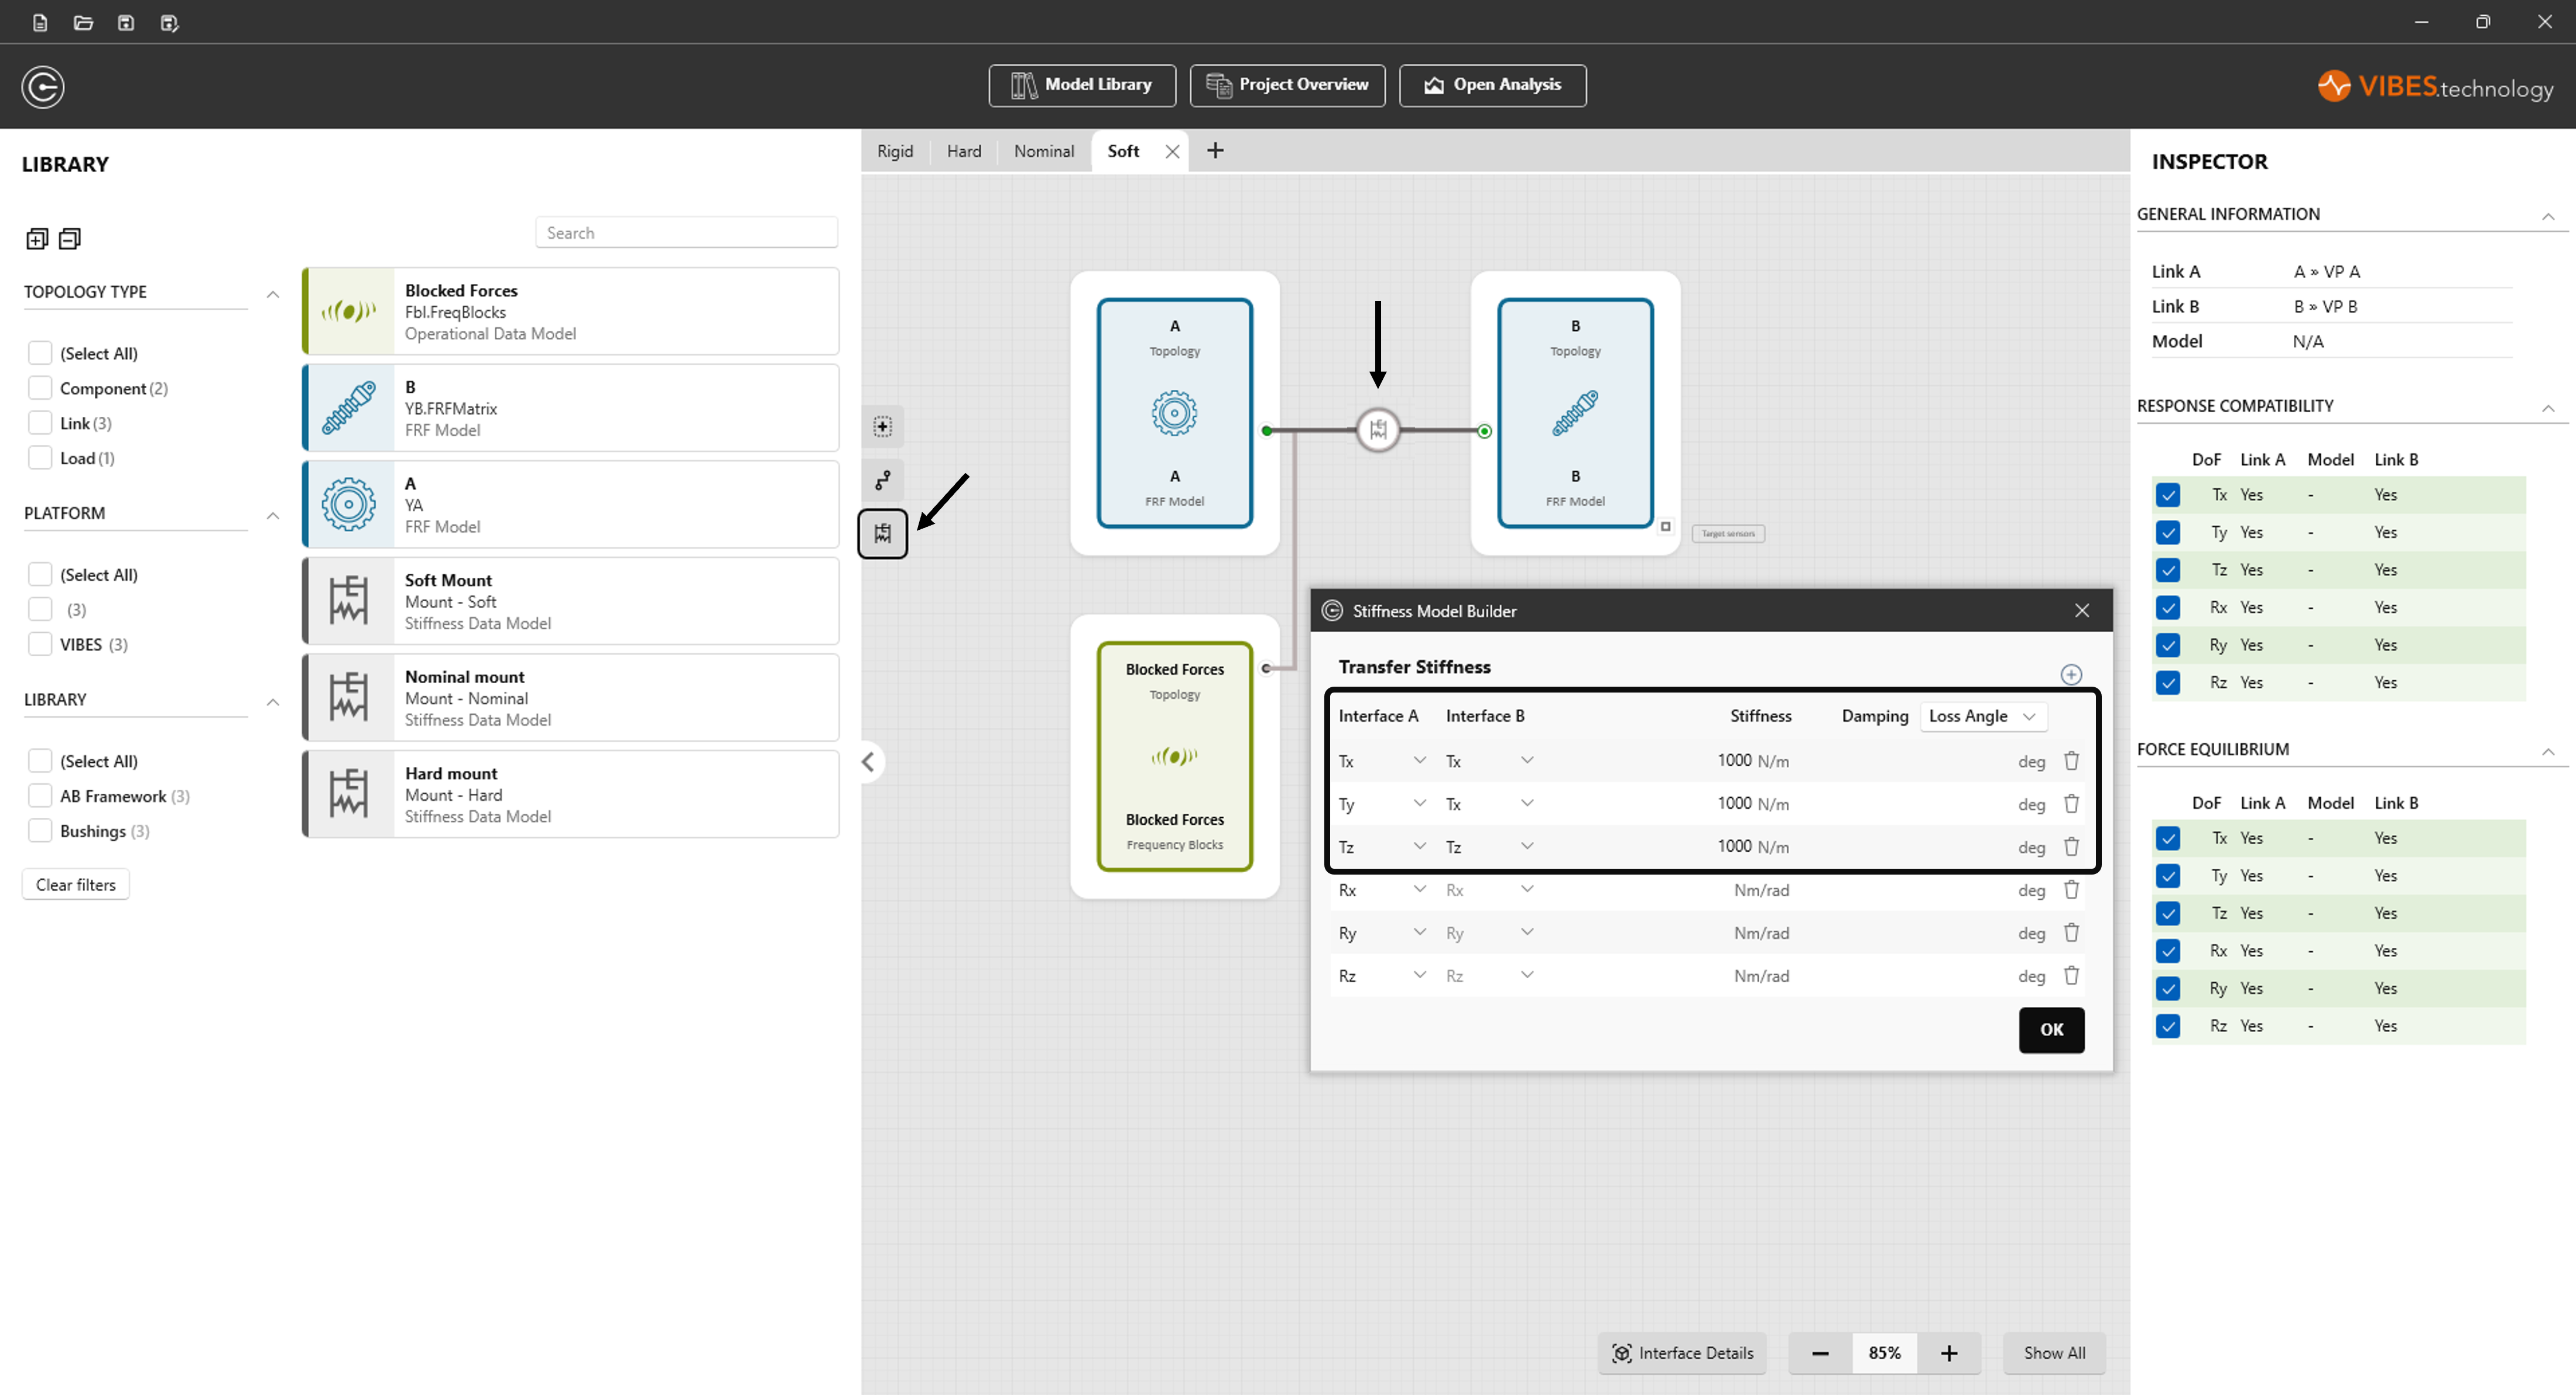Confirm the stiffness model with OK
This screenshot has width=2576, height=1395.
2051,1030
